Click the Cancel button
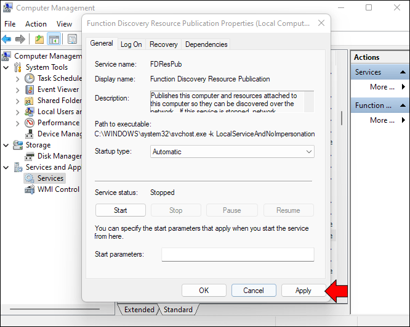 point(254,291)
